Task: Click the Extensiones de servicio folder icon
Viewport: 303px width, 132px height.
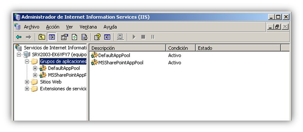Action: point(34,89)
